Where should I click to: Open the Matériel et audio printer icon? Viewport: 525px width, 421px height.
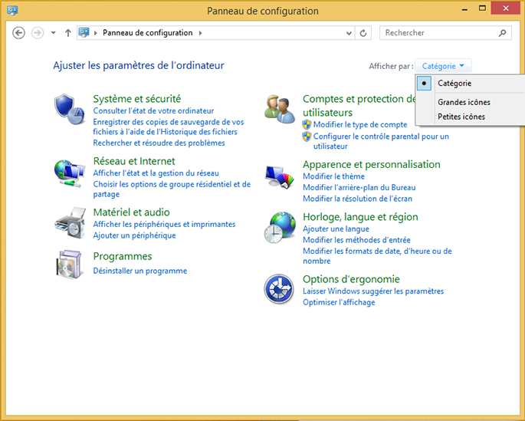tap(70, 222)
